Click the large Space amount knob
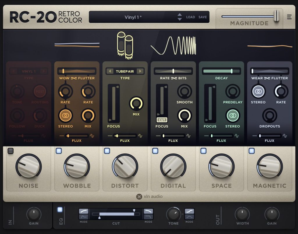The image size is (298, 234). point(221,167)
